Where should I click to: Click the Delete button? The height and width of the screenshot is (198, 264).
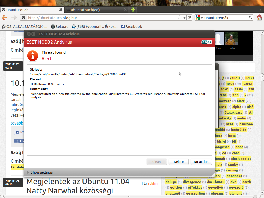pos(179,162)
